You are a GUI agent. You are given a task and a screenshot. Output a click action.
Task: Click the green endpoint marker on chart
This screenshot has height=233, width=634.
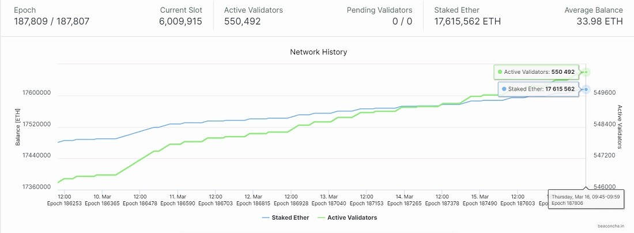(x=586, y=72)
